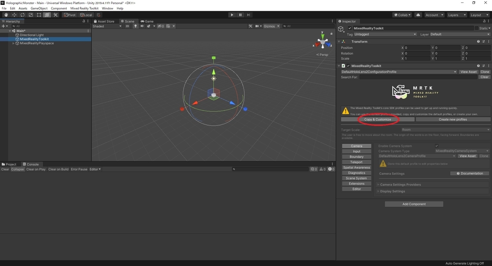The height and width of the screenshot is (266, 492).
Task: Open the Mixed Reality Toolkit menu
Action: point(84,8)
